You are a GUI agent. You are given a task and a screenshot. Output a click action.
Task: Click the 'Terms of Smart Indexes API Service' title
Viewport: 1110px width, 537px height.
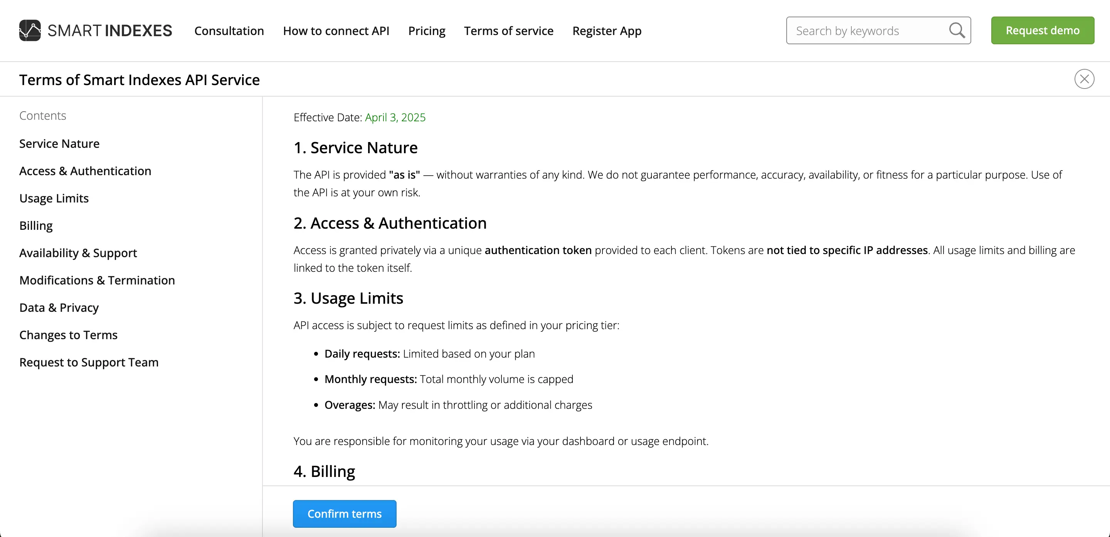(140, 80)
